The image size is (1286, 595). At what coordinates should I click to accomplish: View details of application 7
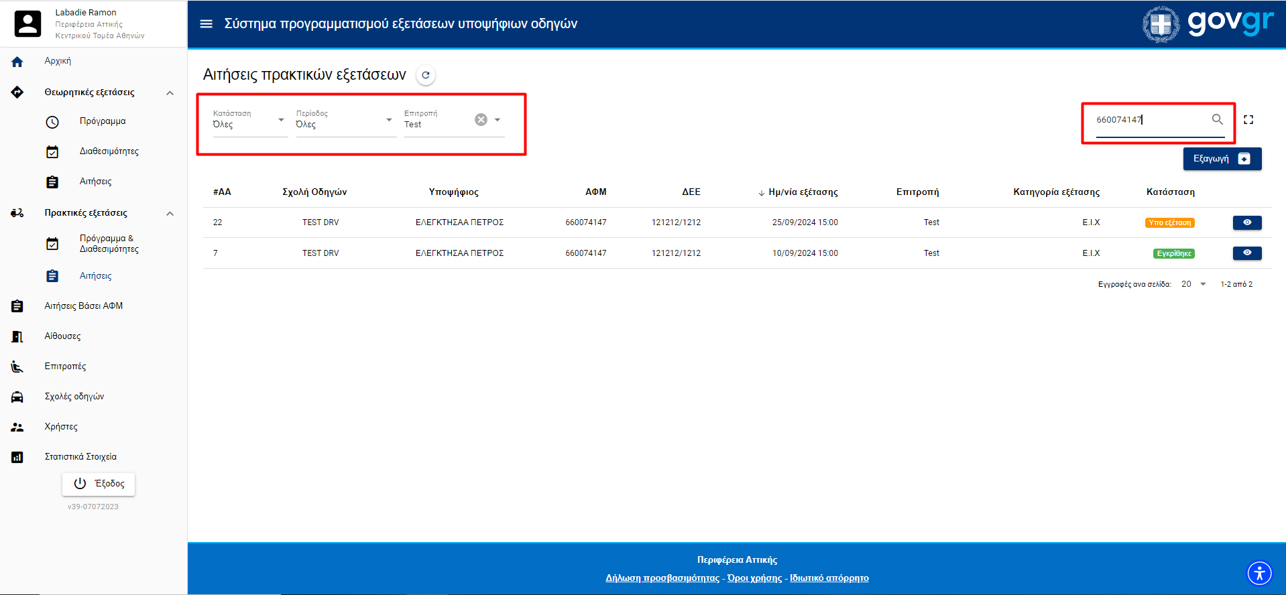click(x=1246, y=253)
